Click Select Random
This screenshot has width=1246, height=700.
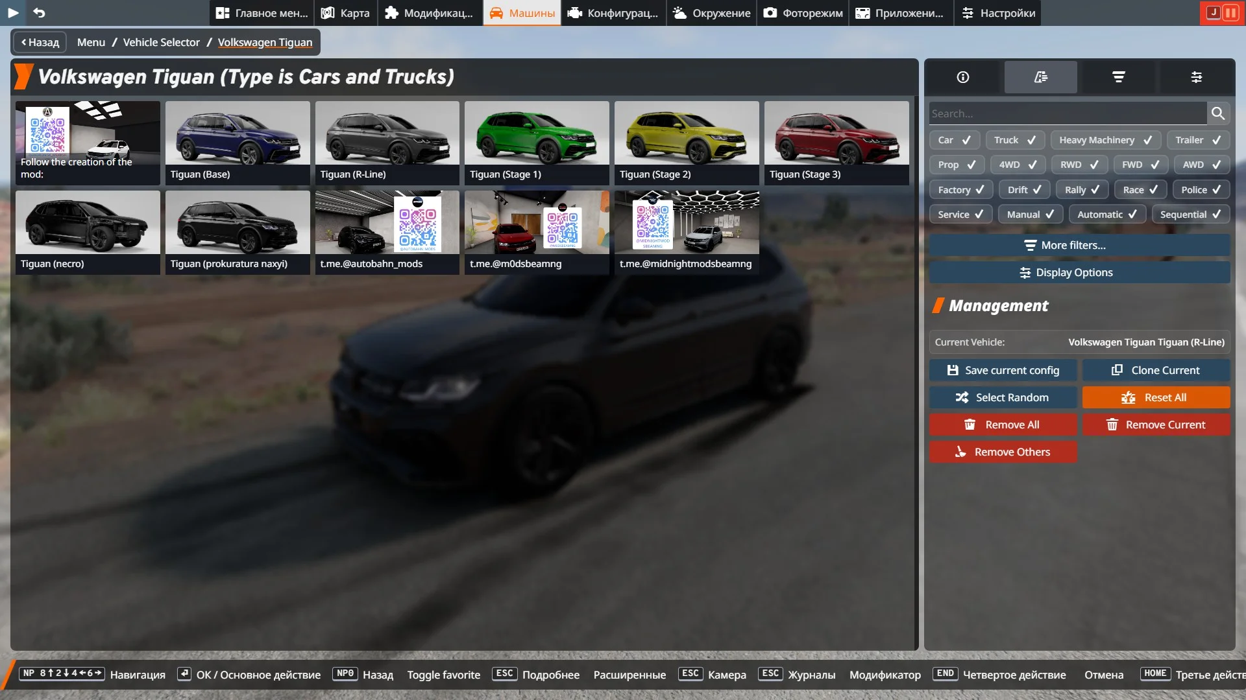(x=1003, y=397)
